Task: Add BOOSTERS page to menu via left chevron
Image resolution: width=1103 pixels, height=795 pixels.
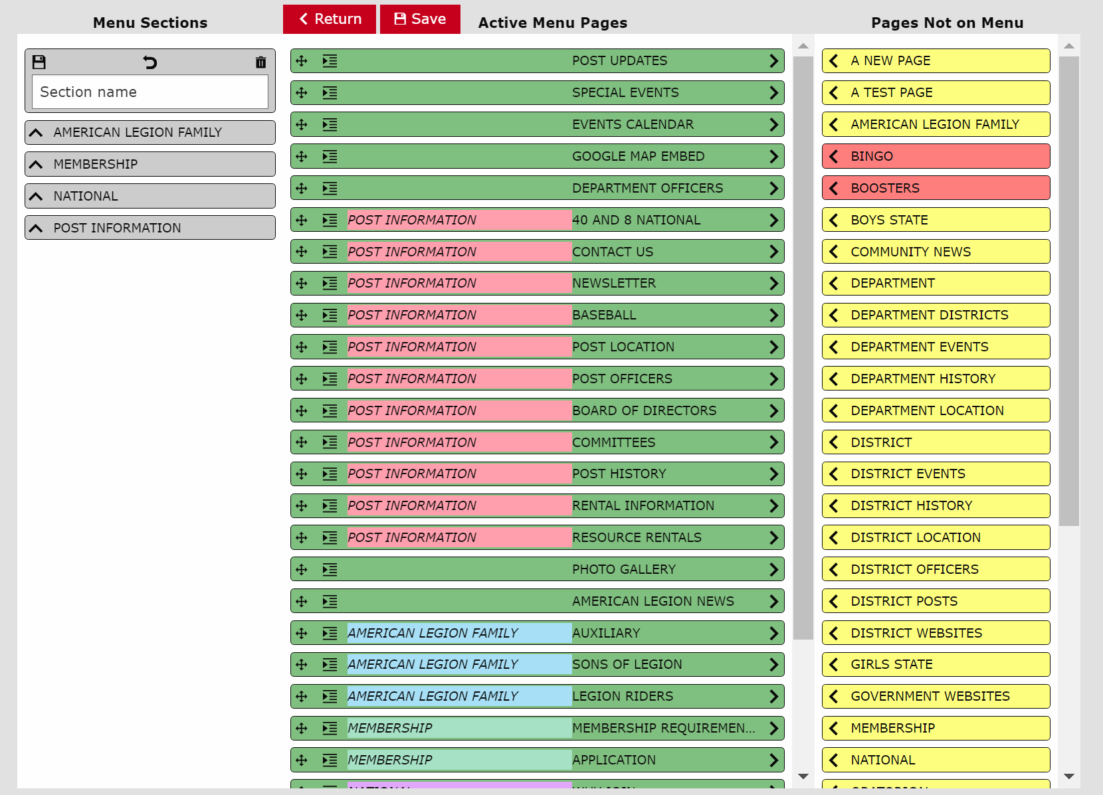Action: coord(834,189)
